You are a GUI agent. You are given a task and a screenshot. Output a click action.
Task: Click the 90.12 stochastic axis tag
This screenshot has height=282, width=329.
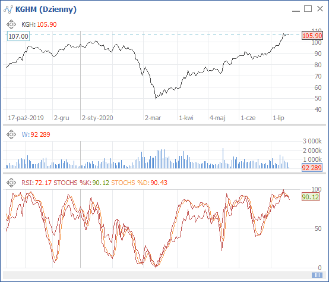tap(311, 197)
